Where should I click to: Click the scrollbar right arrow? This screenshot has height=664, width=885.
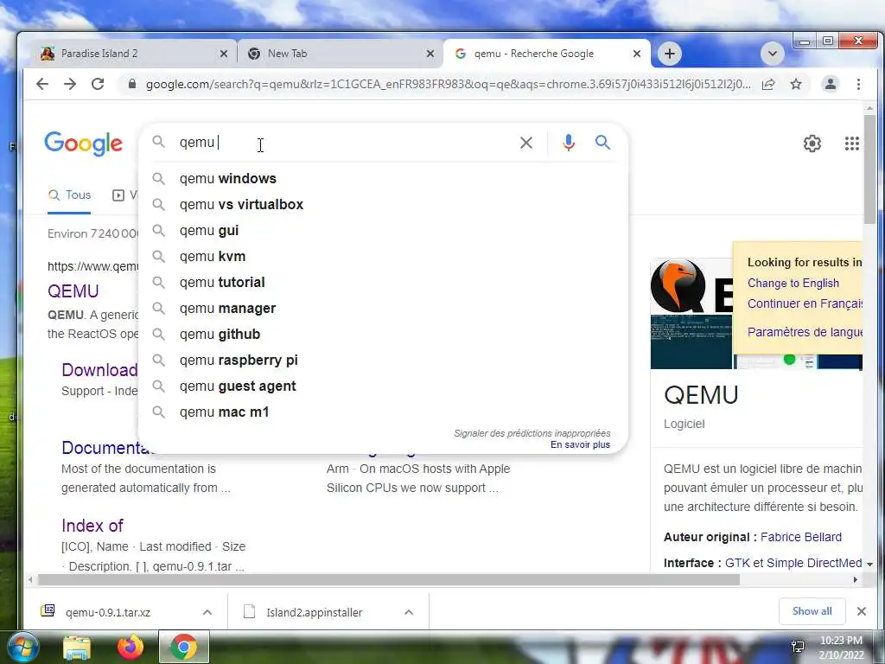point(855,580)
